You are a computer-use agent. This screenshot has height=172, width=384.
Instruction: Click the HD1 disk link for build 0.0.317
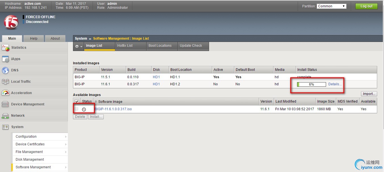[156, 84]
